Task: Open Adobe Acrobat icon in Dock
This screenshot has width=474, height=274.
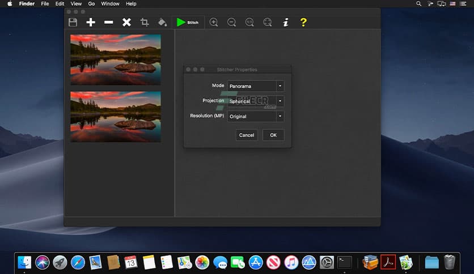Action: (388, 262)
